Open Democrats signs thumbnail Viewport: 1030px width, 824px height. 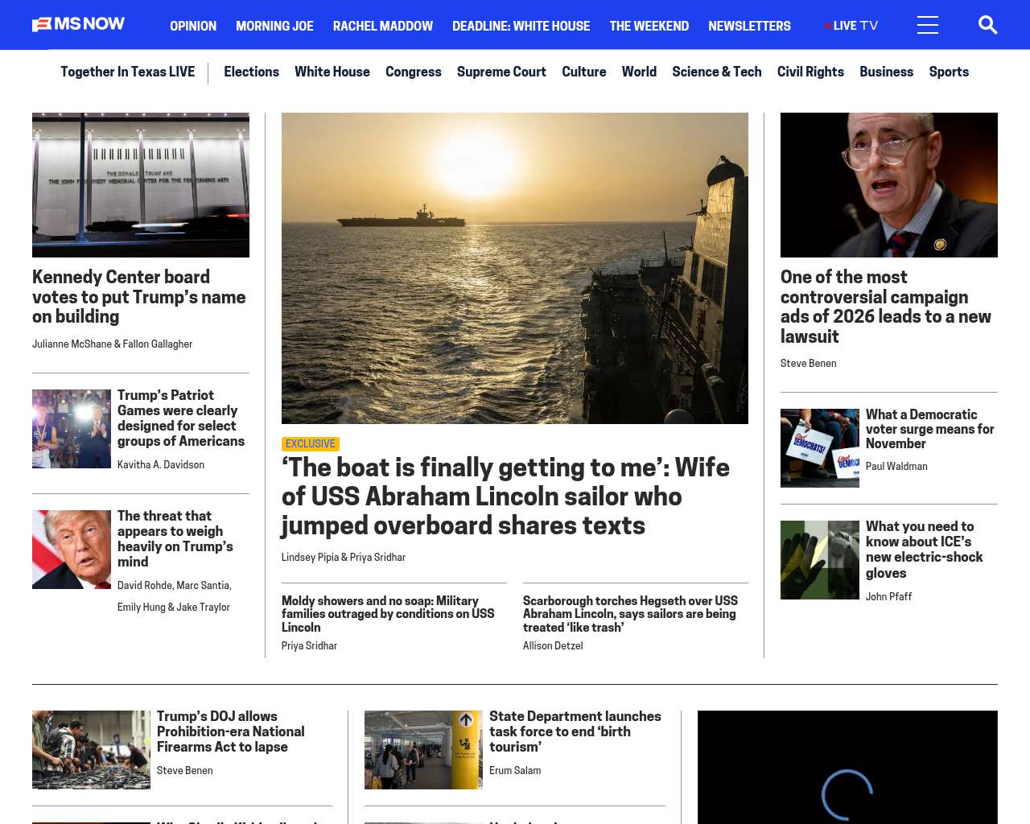(x=820, y=448)
